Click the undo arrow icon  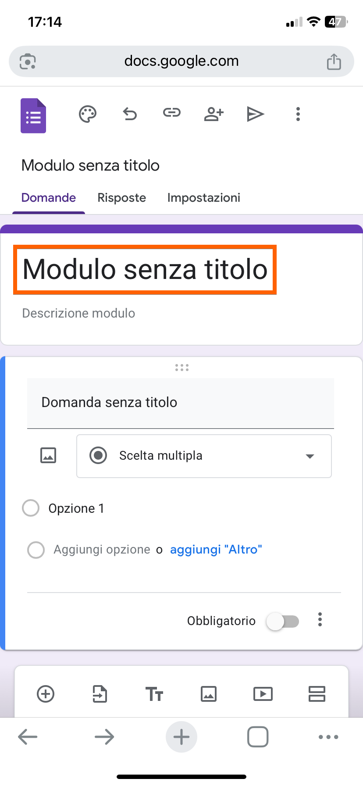[130, 114]
